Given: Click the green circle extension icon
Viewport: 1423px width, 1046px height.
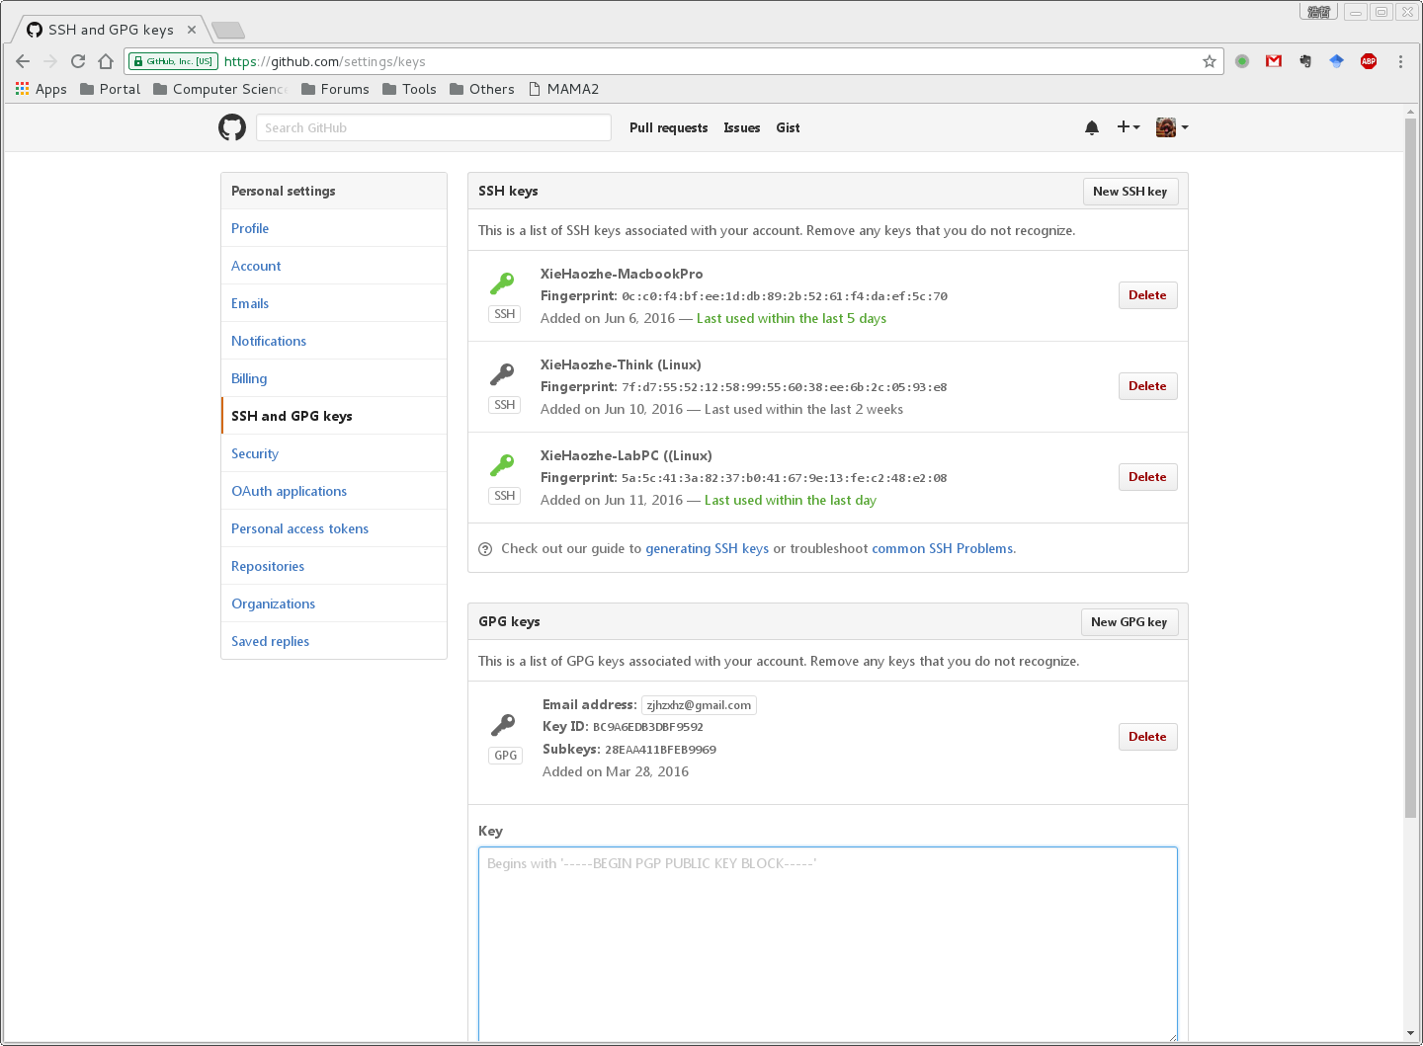Looking at the screenshot, I should point(1242,61).
